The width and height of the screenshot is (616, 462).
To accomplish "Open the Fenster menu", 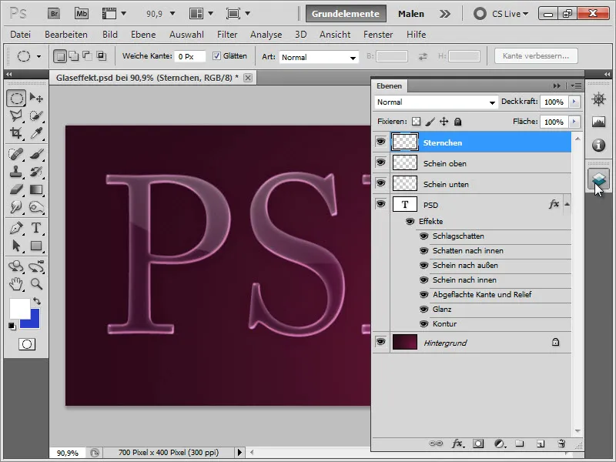I will pyautogui.click(x=378, y=35).
